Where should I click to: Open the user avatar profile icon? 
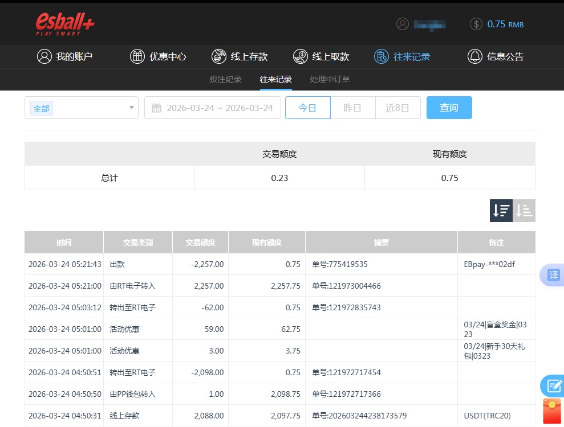pyautogui.click(x=403, y=23)
